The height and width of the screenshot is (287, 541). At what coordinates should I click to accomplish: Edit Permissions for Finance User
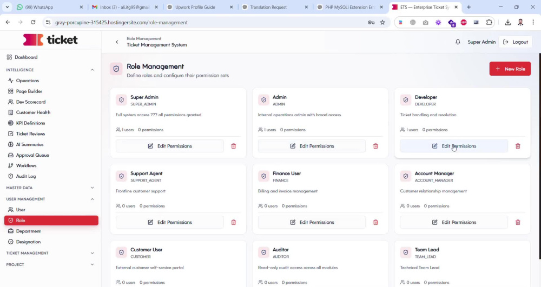pyautogui.click(x=312, y=222)
